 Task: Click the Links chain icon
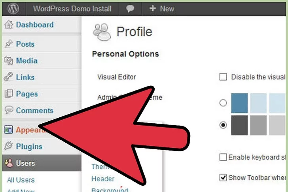click(x=8, y=77)
